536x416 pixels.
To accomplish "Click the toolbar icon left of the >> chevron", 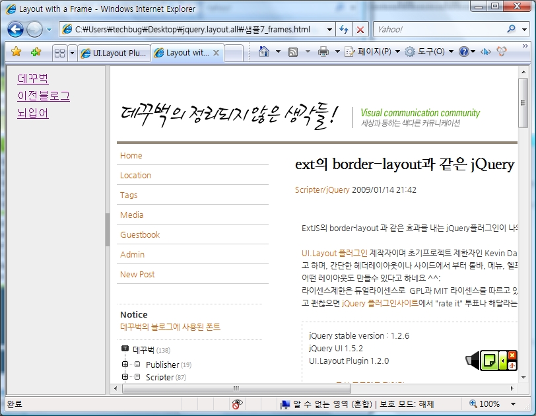I will pos(502,52).
